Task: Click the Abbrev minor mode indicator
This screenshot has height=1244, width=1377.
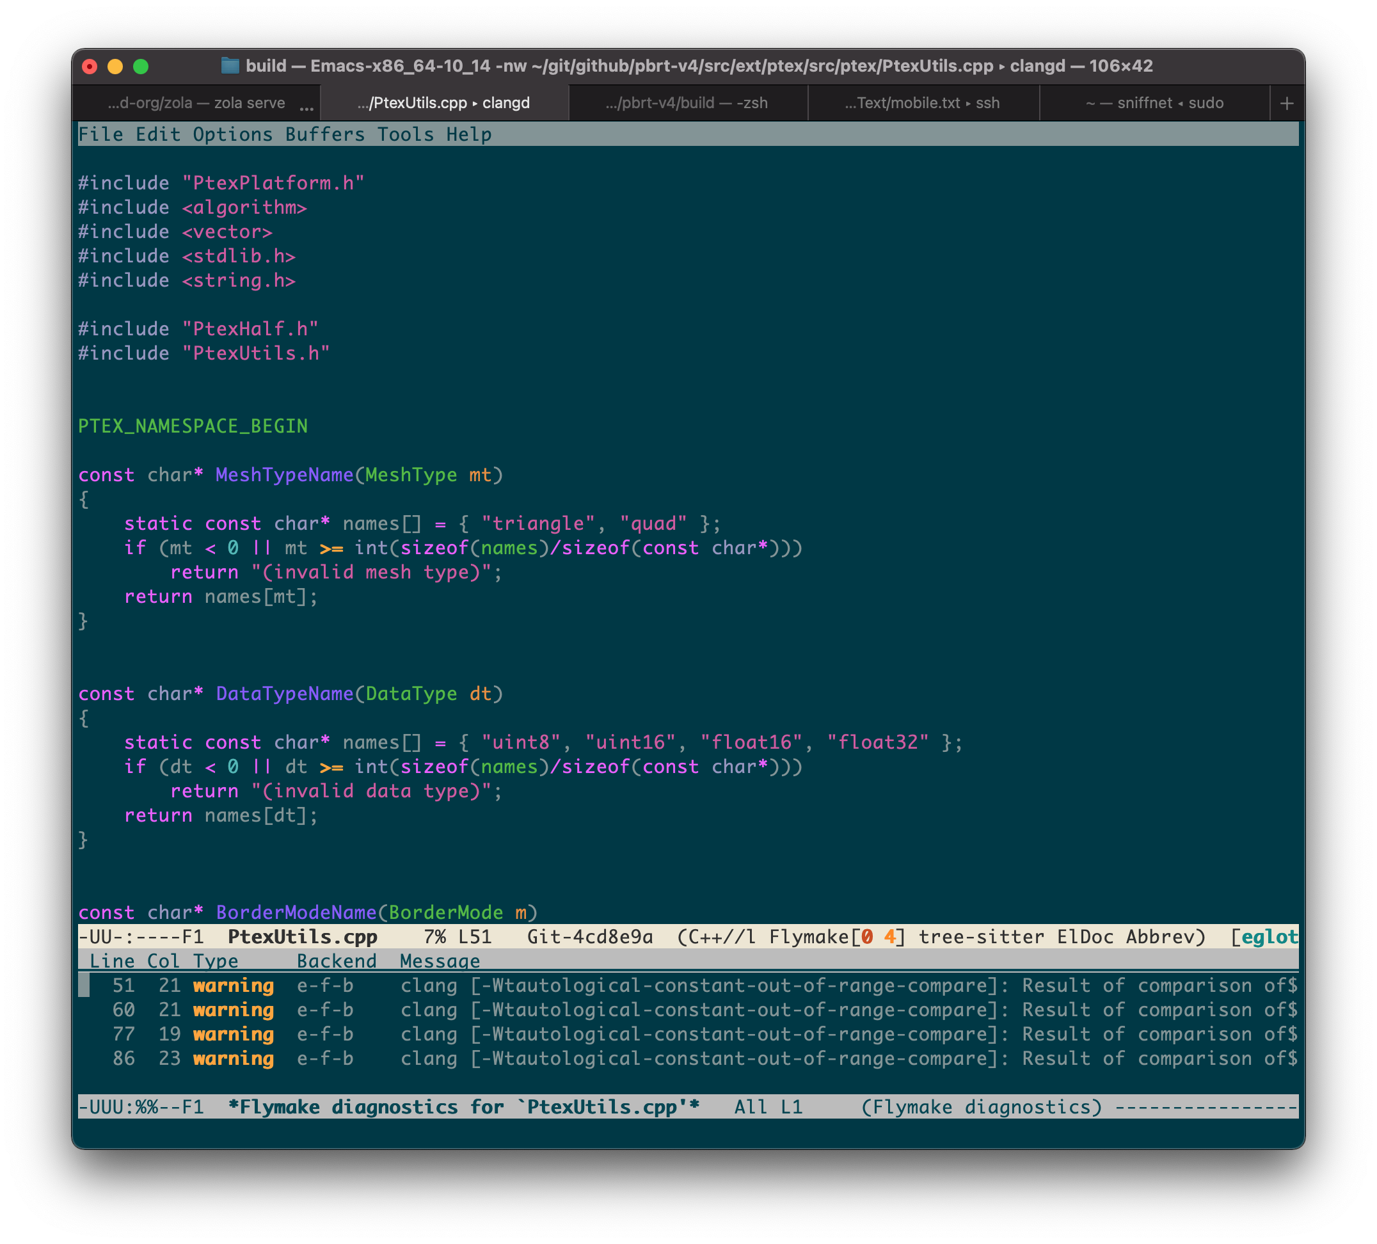Action: pyautogui.click(x=1160, y=937)
